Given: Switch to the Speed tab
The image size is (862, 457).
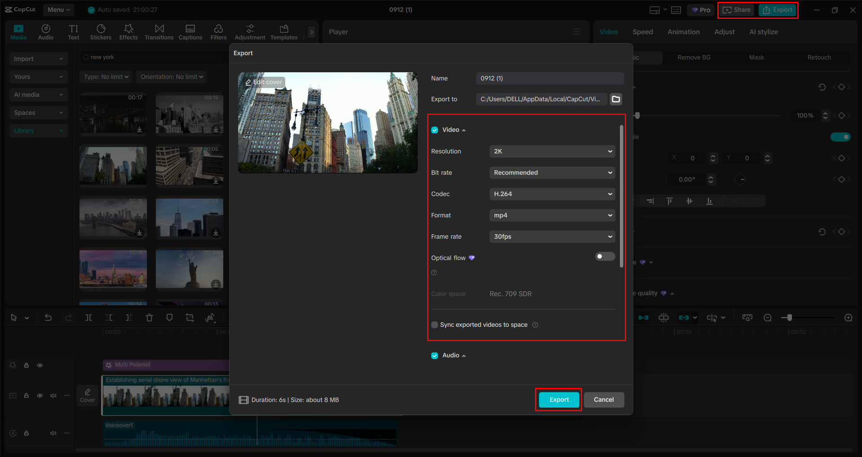Looking at the screenshot, I should (x=642, y=31).
